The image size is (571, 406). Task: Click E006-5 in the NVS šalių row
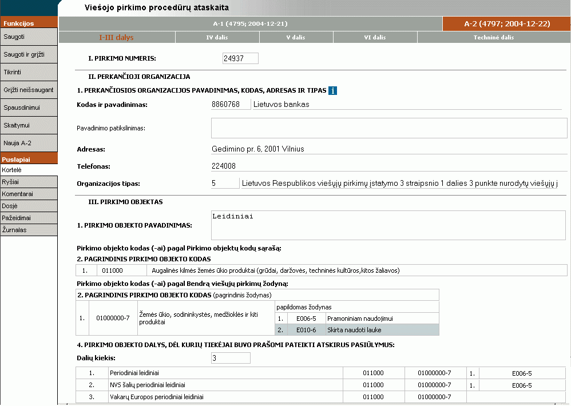point(522,385)
